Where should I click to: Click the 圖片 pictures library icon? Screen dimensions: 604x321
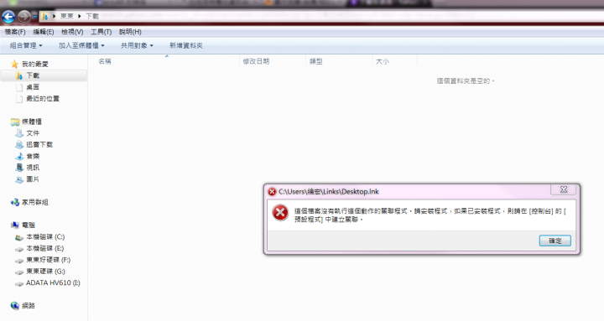[x=18, y=179]
